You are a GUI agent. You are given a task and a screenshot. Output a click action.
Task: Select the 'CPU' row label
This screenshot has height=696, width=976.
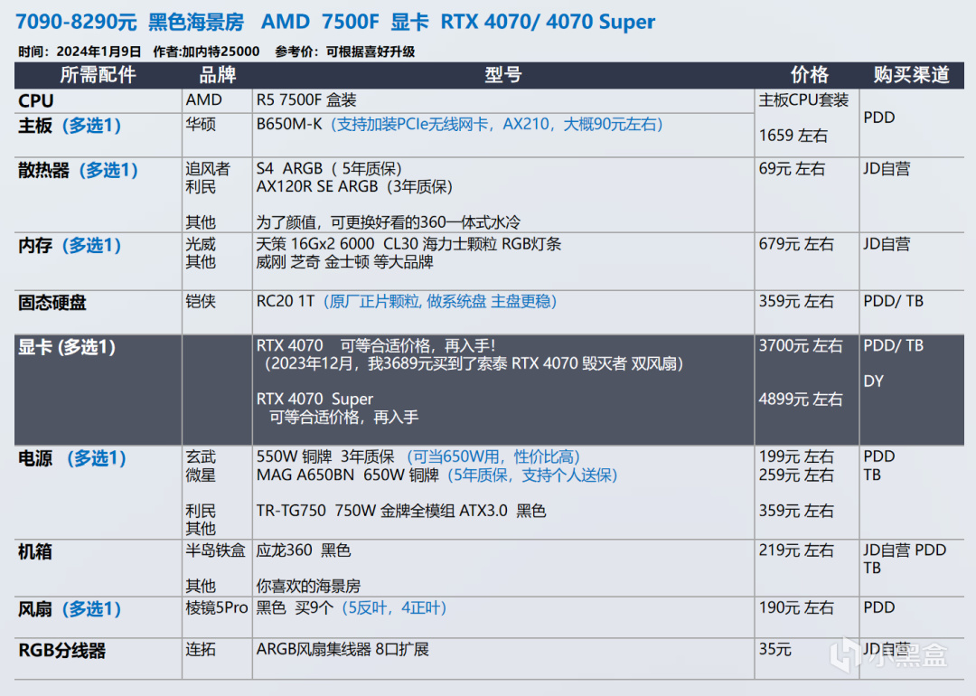(36, 101)
